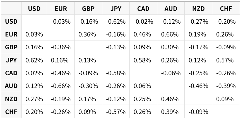Click USD row JPY cell -0.62%
242x120 pixels.
(116, 21)
